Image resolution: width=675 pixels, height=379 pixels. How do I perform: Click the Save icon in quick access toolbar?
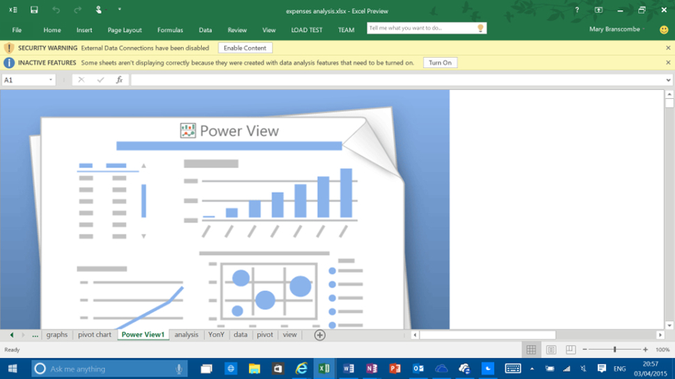point(34,10)
